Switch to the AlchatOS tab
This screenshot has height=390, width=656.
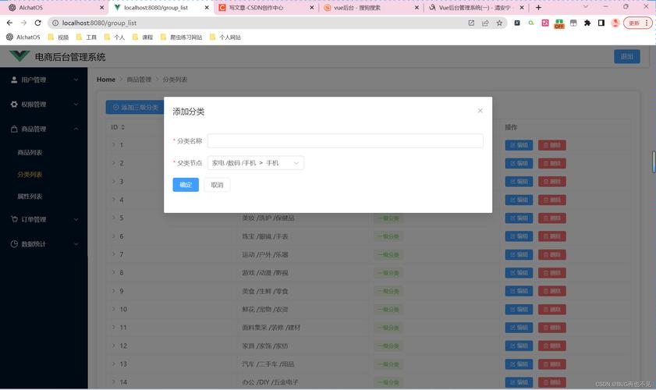[x=54, y=8]
